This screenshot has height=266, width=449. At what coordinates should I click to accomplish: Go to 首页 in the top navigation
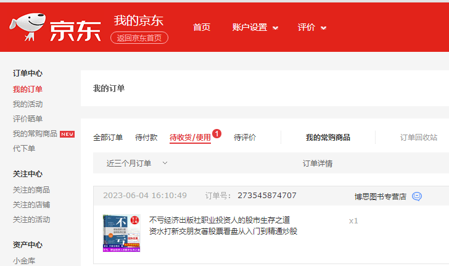click(202, 27)
